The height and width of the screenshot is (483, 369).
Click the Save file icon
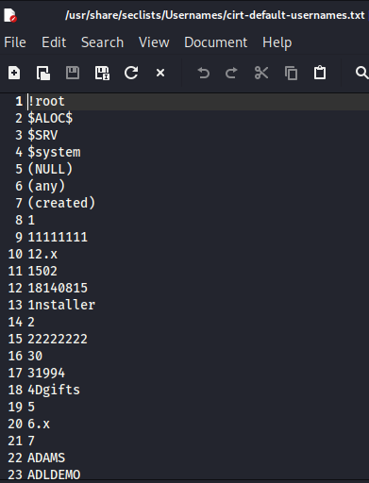(73, 73)
